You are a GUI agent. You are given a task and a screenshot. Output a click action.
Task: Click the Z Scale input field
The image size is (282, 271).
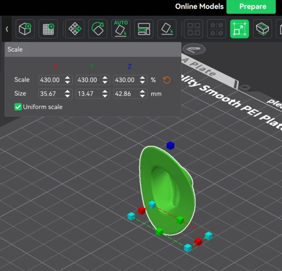[x=130, y=80]
